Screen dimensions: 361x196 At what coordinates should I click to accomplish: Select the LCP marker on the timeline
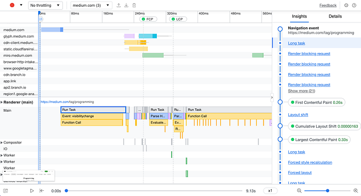[x=178, y=19]
